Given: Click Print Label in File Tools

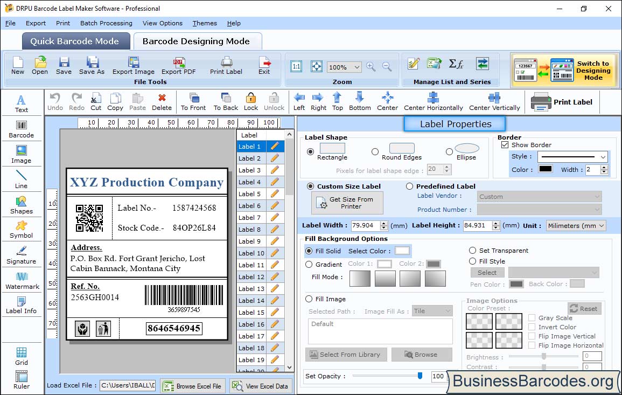Looking at the screenshot, I should point(226,66).
